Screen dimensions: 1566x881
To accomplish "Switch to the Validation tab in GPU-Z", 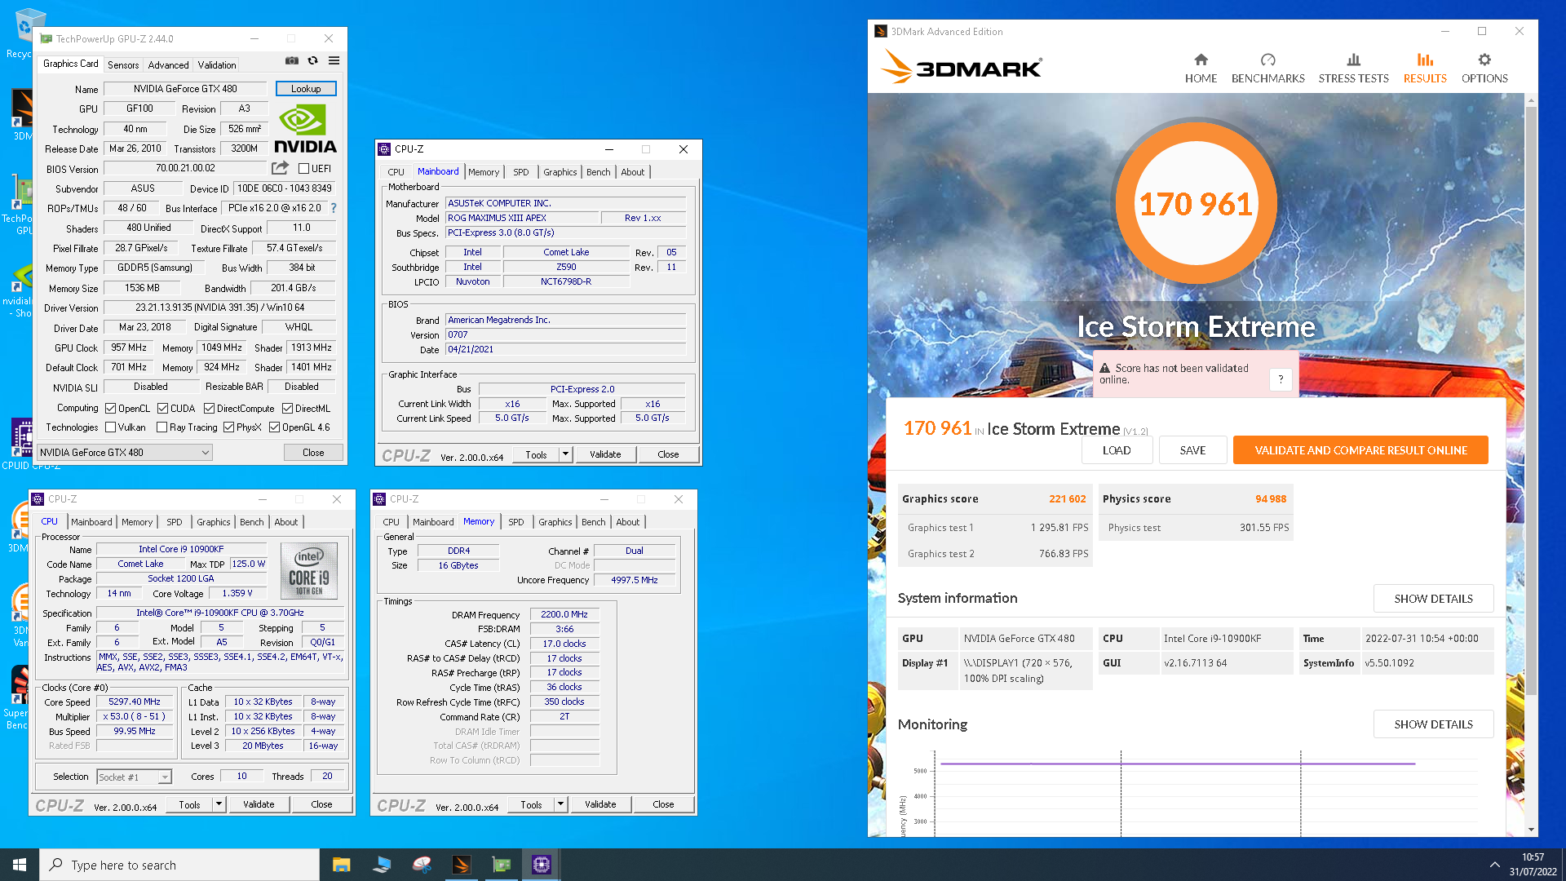I will pos(217,65).
